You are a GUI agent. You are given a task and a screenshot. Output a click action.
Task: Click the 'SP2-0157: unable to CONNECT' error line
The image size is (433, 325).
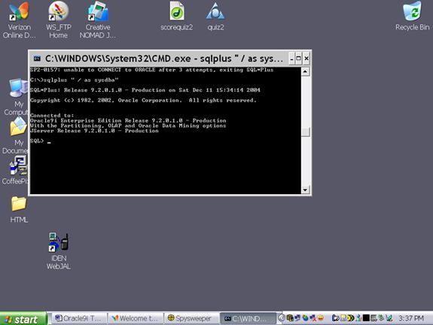tap(151, 70)
